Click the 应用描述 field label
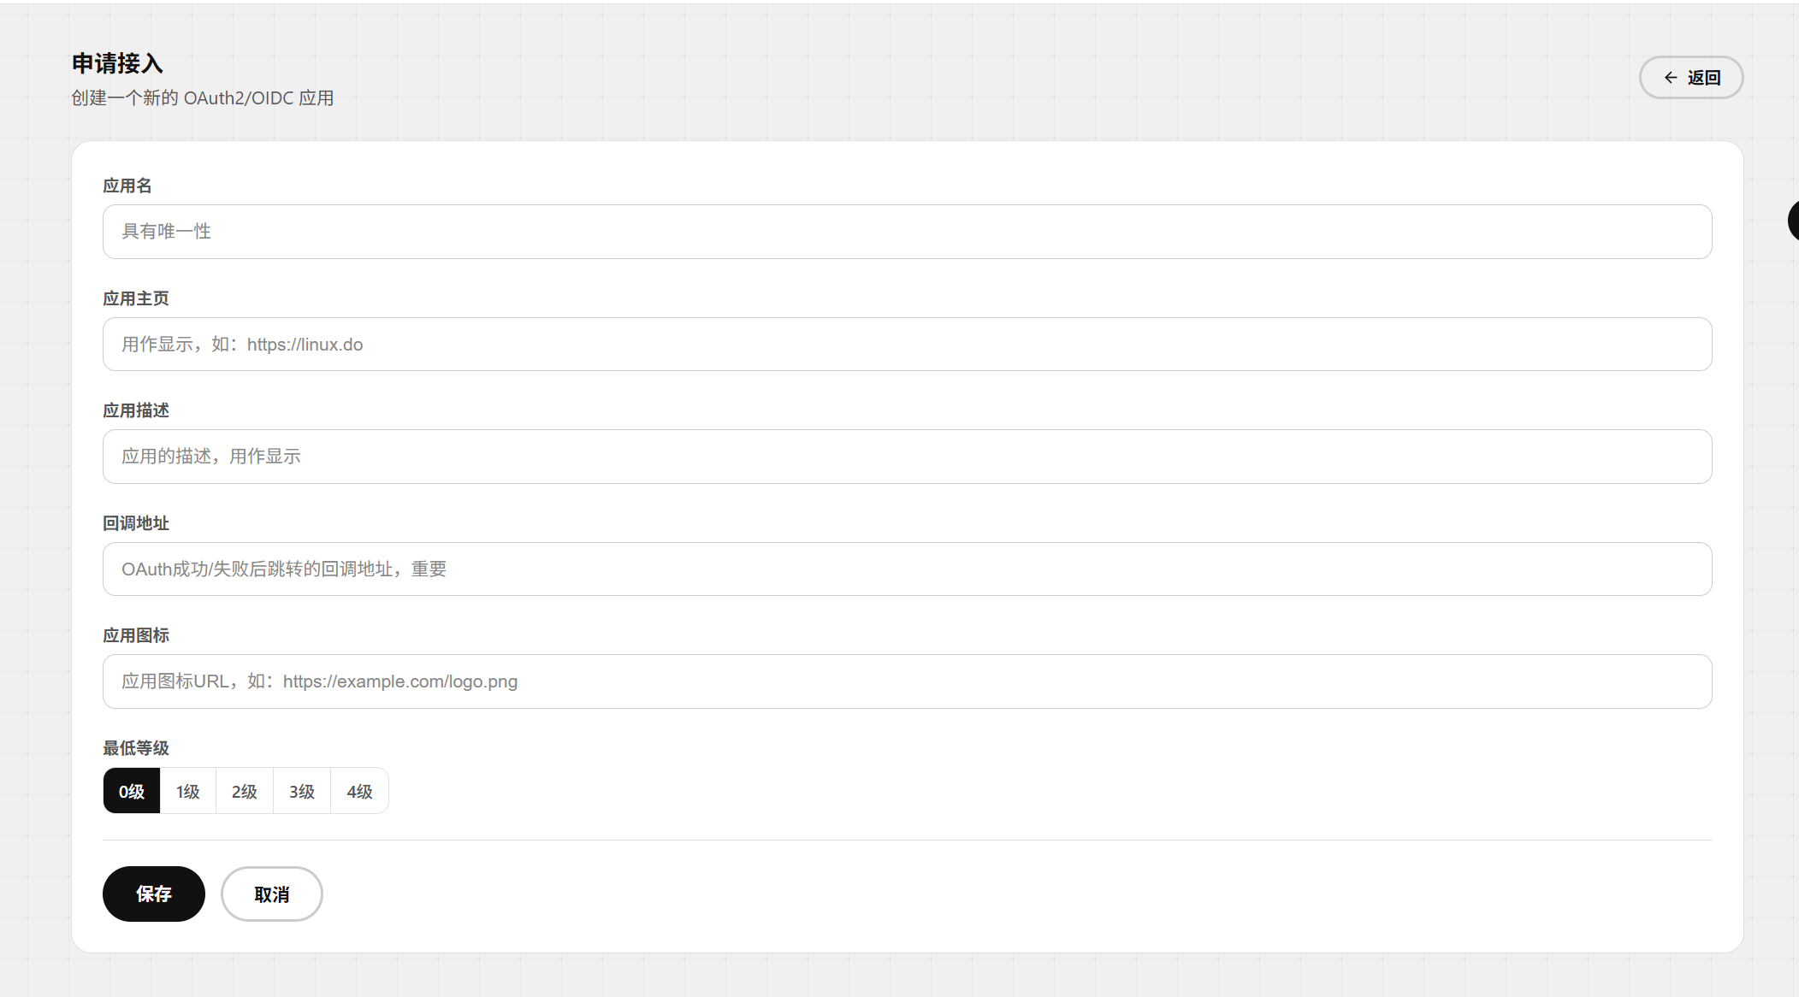 136,410
